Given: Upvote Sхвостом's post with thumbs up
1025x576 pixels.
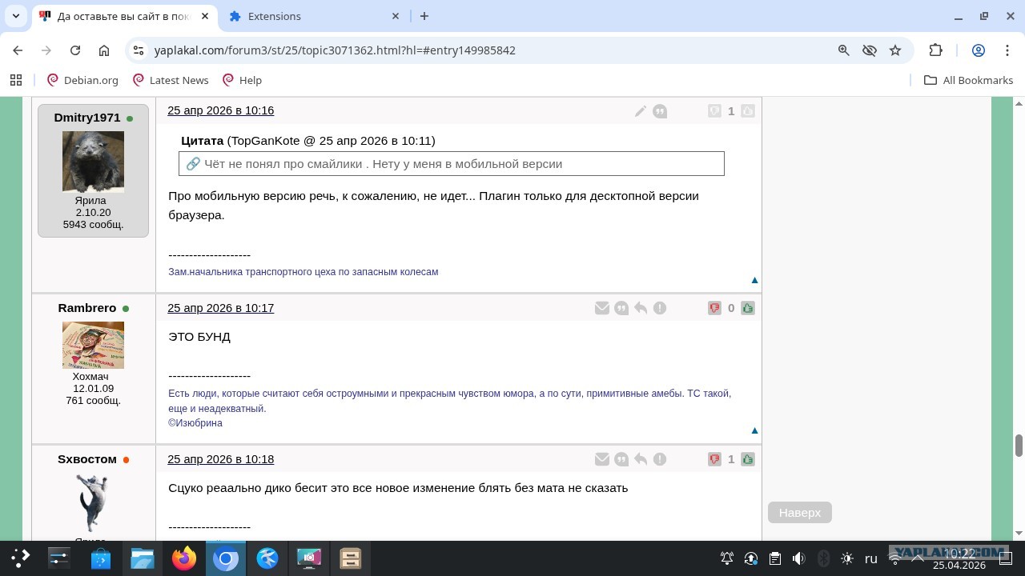Looking at the screenshot, I should click(748, 459).
